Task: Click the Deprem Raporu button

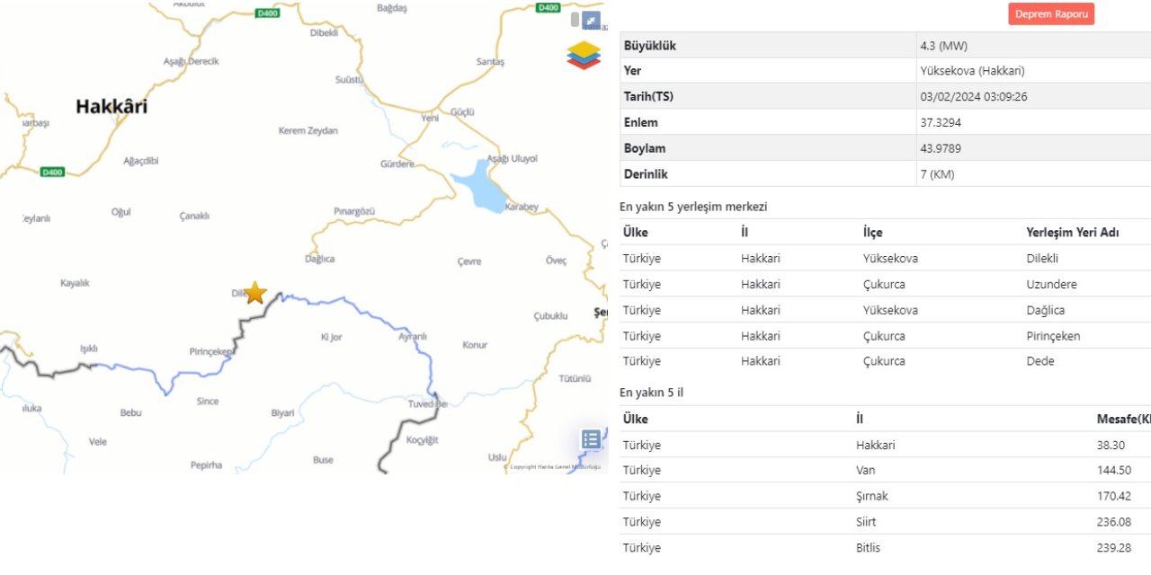Action: click(x=1050, y=13)
